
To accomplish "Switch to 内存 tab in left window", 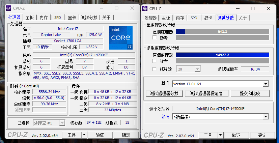I will [44, 18].
